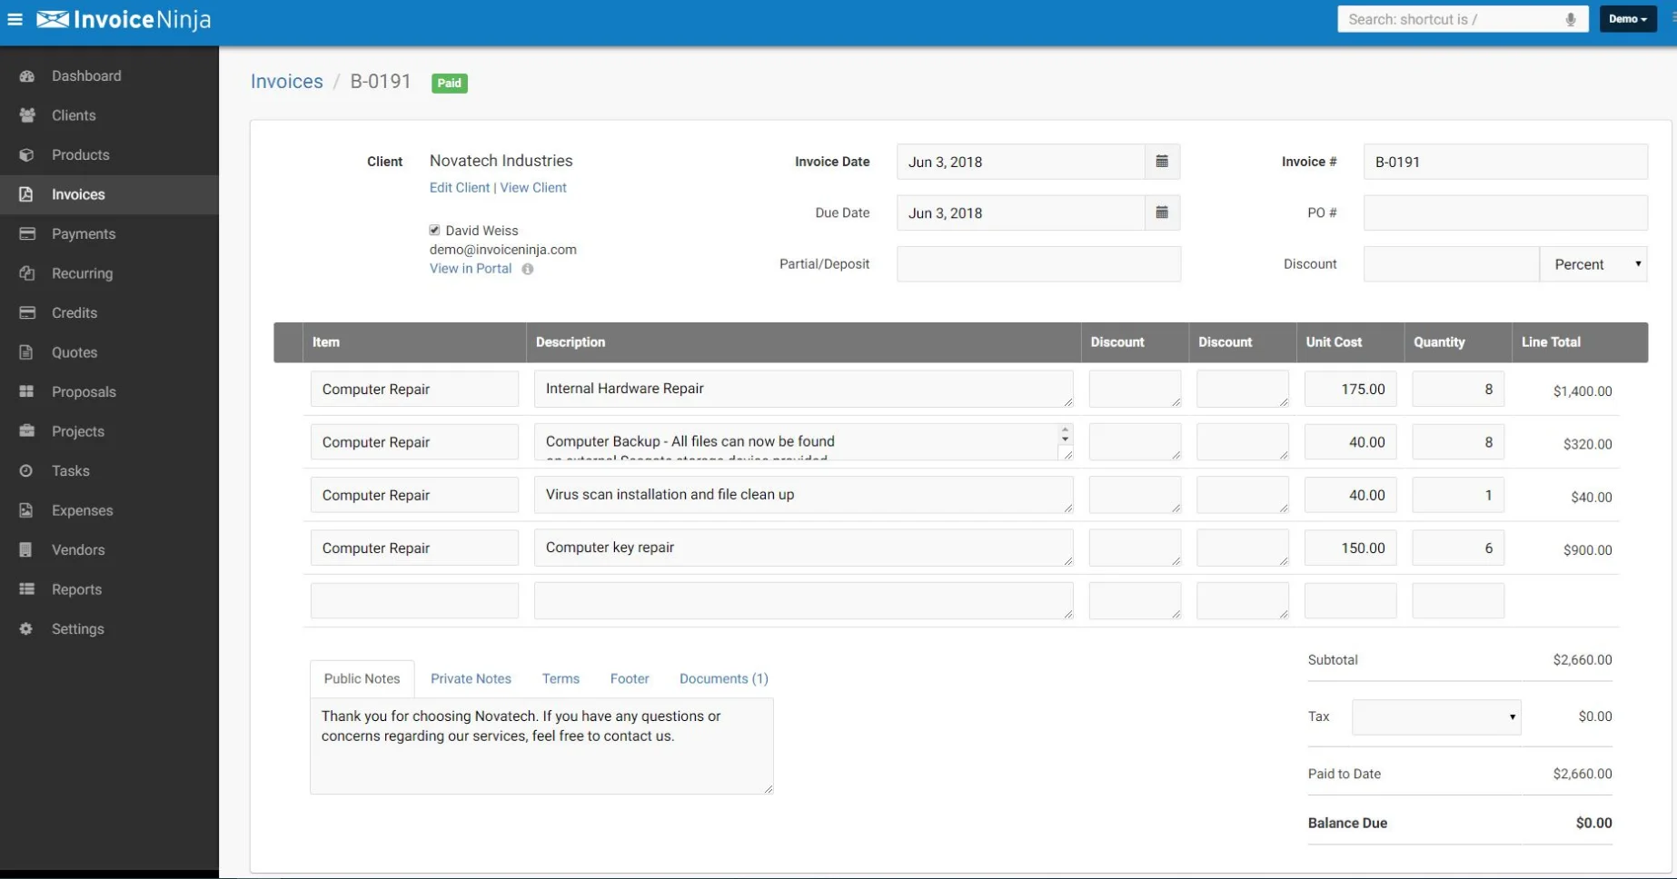Screen dimensions: 1677x879
Task: Click the quantity field showing 6
Action: 1458,548
